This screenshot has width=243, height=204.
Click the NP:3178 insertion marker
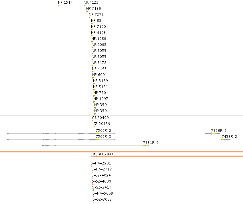pyautogui.click(x=92, y=66)
